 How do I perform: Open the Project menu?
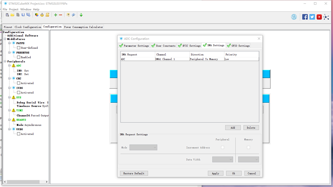(13, 9)
